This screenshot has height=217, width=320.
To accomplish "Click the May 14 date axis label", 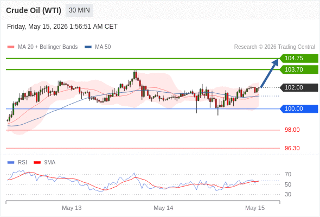I will pos(163,208).
